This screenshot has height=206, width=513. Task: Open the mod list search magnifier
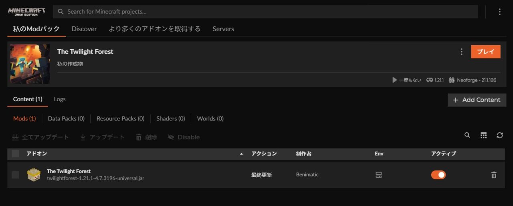pyautogui.click(x=467, y=135)
